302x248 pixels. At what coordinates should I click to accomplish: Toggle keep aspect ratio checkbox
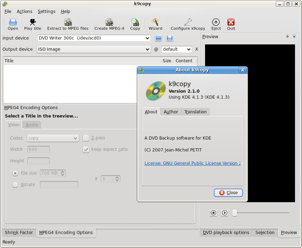(86, 149)
